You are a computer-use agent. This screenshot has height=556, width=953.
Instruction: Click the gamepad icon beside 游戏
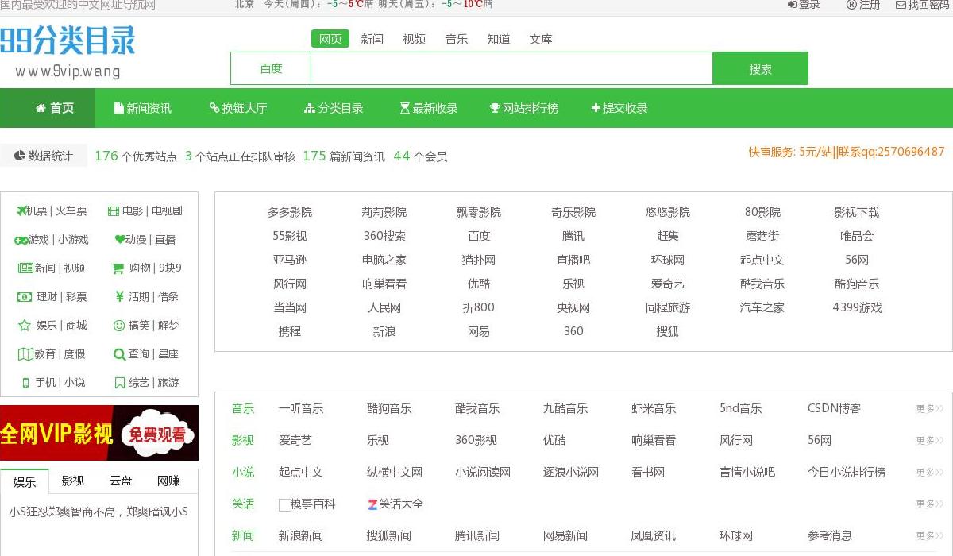21,240
